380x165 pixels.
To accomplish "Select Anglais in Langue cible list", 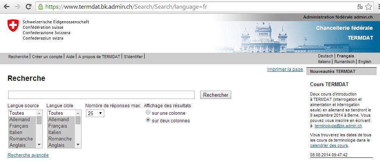I will pos(61,145).
